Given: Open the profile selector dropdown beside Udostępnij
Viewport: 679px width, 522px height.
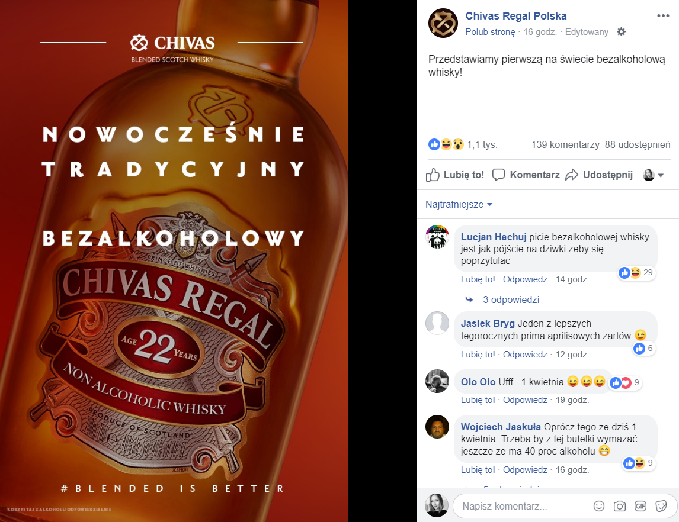Looking at the screenshot, I should pyautogui.click(x=654, y=175).
